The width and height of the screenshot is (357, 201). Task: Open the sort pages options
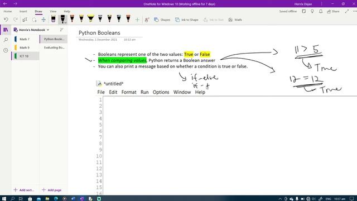click(x=62, y=30)
